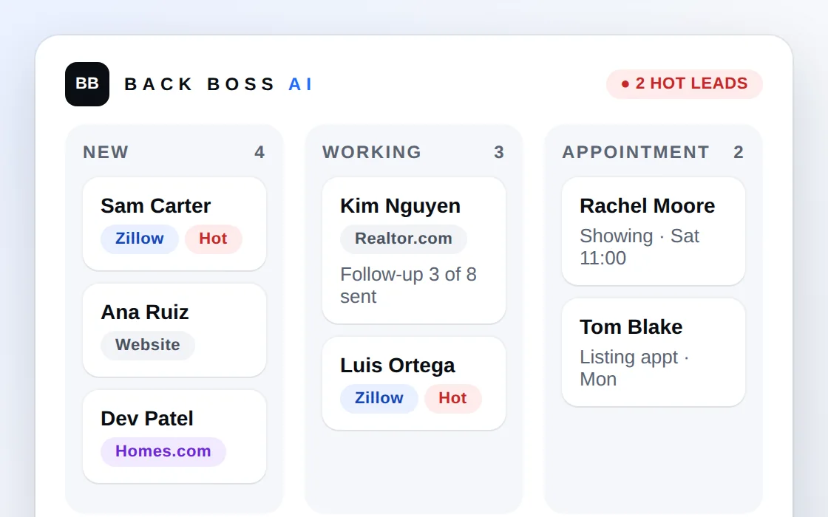Click the APPOINTMENT column count 2
This screenshot has width=828, height=517.
739,152
